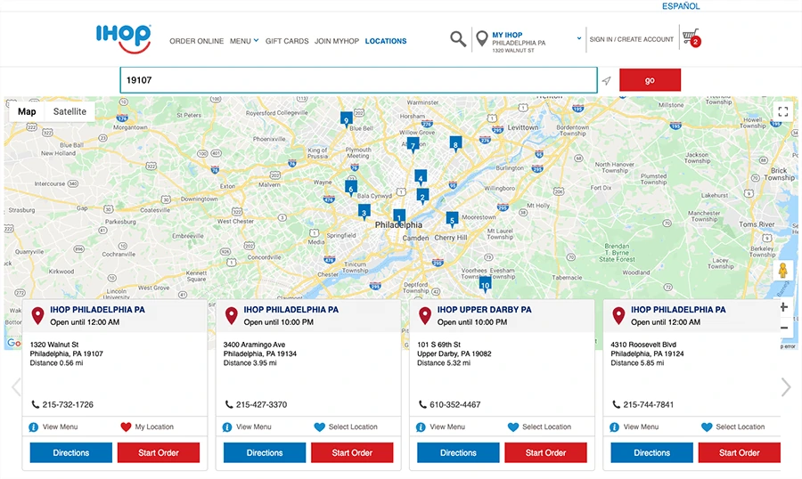
Task: Start Order at Upper Darby IHOP
Action: tap(545, 453)
